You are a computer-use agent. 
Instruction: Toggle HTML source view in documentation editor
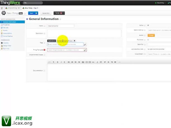coord(49,62)
